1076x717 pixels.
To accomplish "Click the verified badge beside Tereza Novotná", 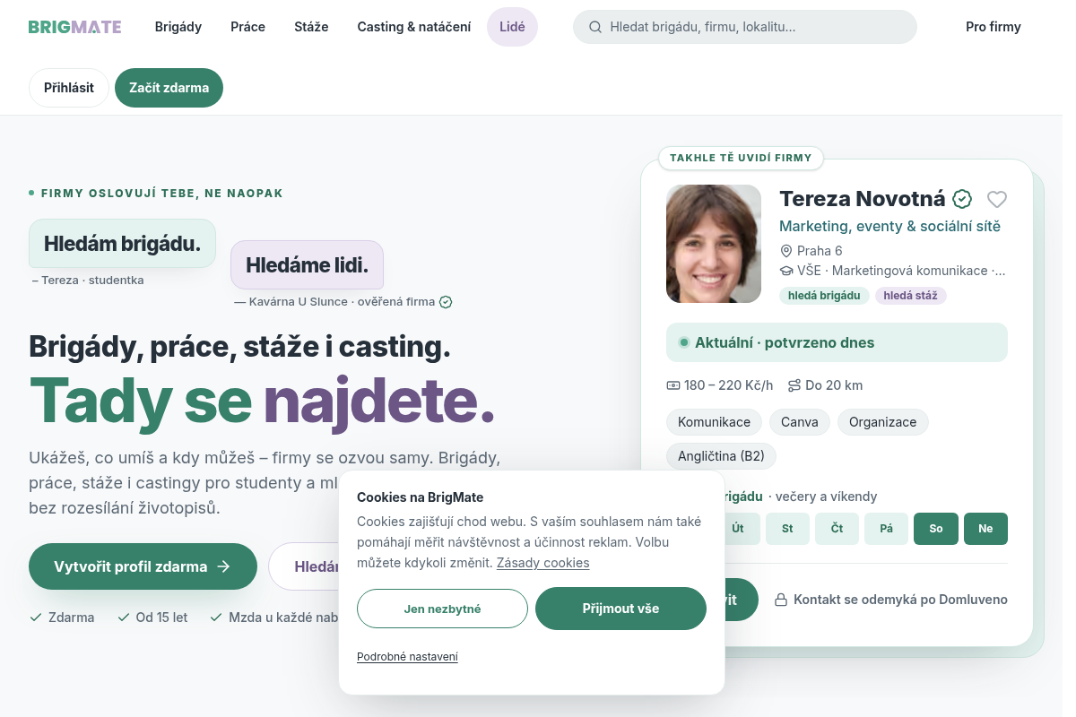I will pos(962,199).
